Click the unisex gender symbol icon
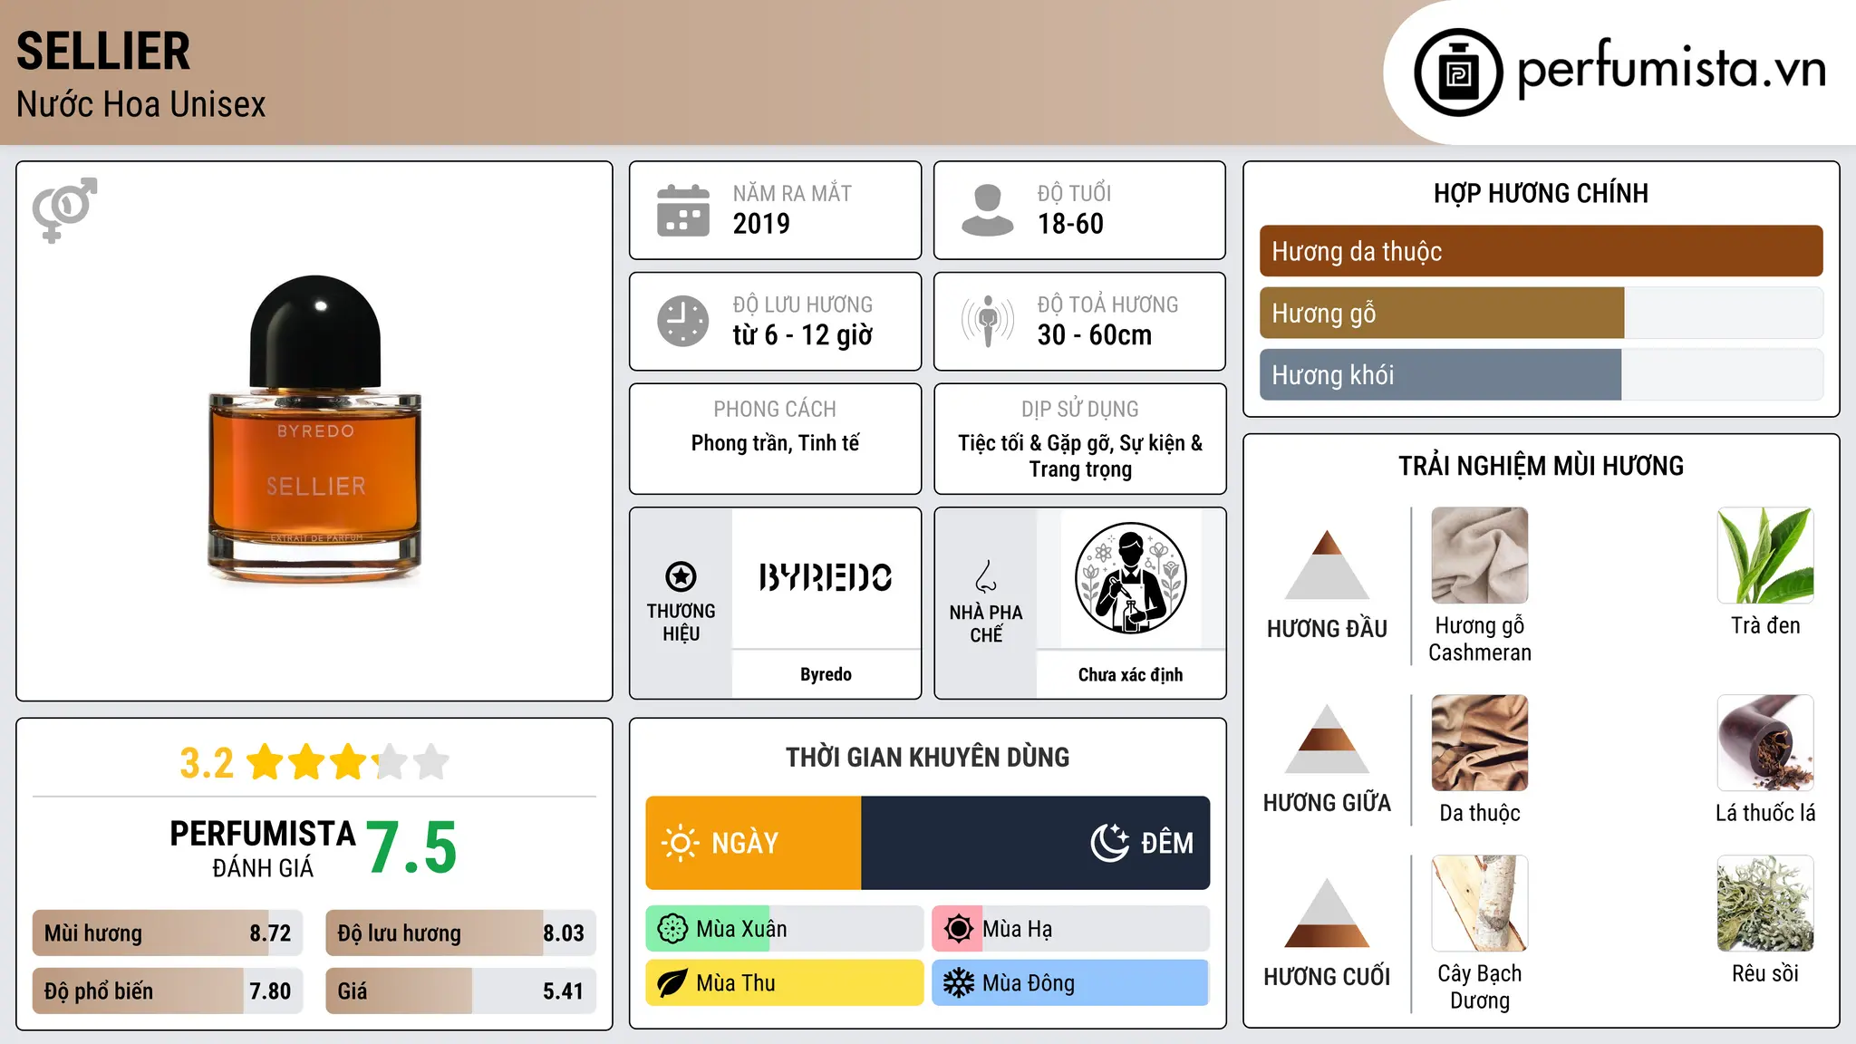This screenshot has width=1856, height=1044. click(x=64, y=210)
